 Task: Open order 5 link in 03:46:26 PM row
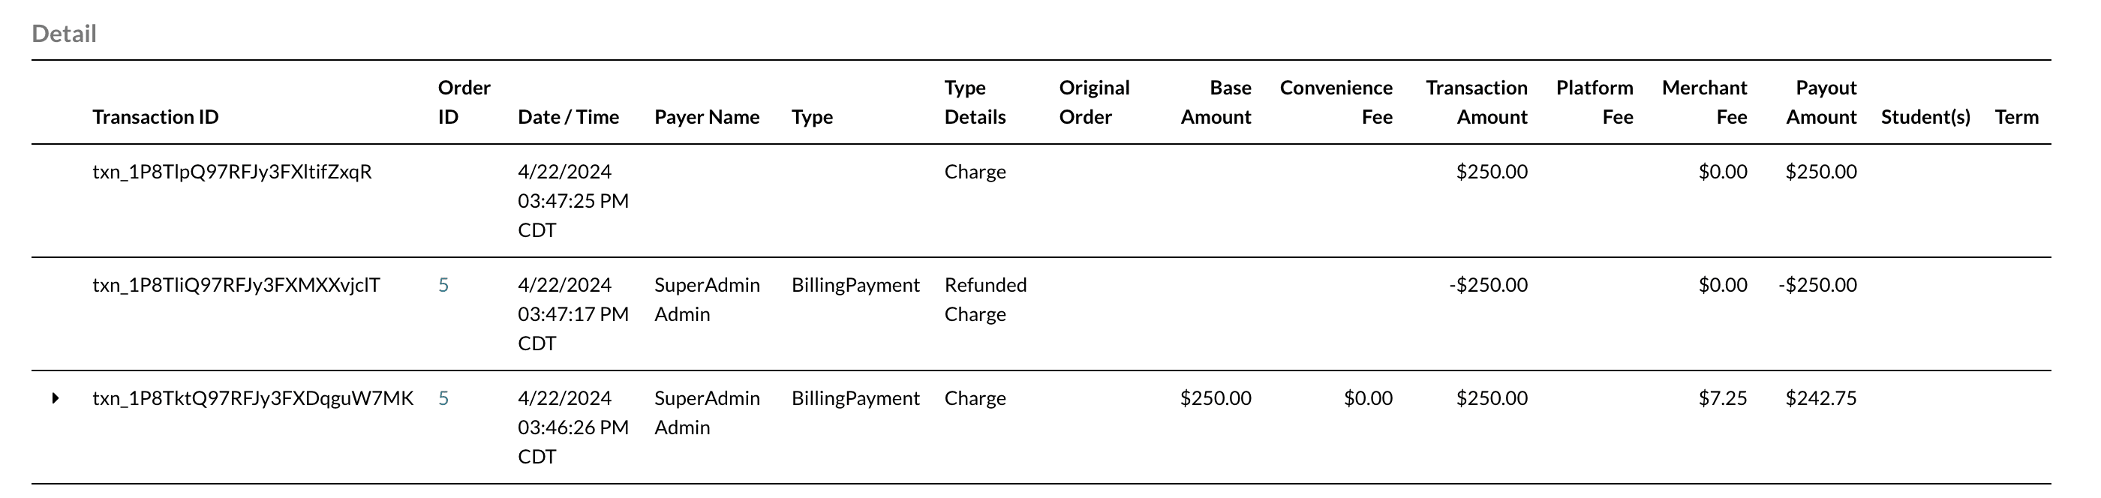tap(443, 398)
